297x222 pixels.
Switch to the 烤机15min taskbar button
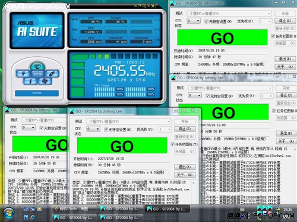[x=75, y=209]
